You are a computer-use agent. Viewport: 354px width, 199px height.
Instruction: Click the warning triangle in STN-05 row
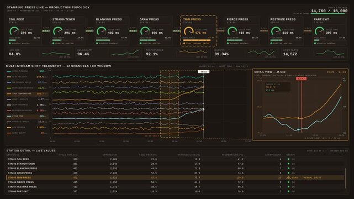pos(288,177)
